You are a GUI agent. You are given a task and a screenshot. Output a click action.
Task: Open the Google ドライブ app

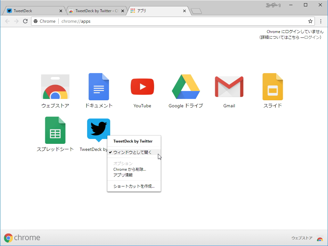185,86
